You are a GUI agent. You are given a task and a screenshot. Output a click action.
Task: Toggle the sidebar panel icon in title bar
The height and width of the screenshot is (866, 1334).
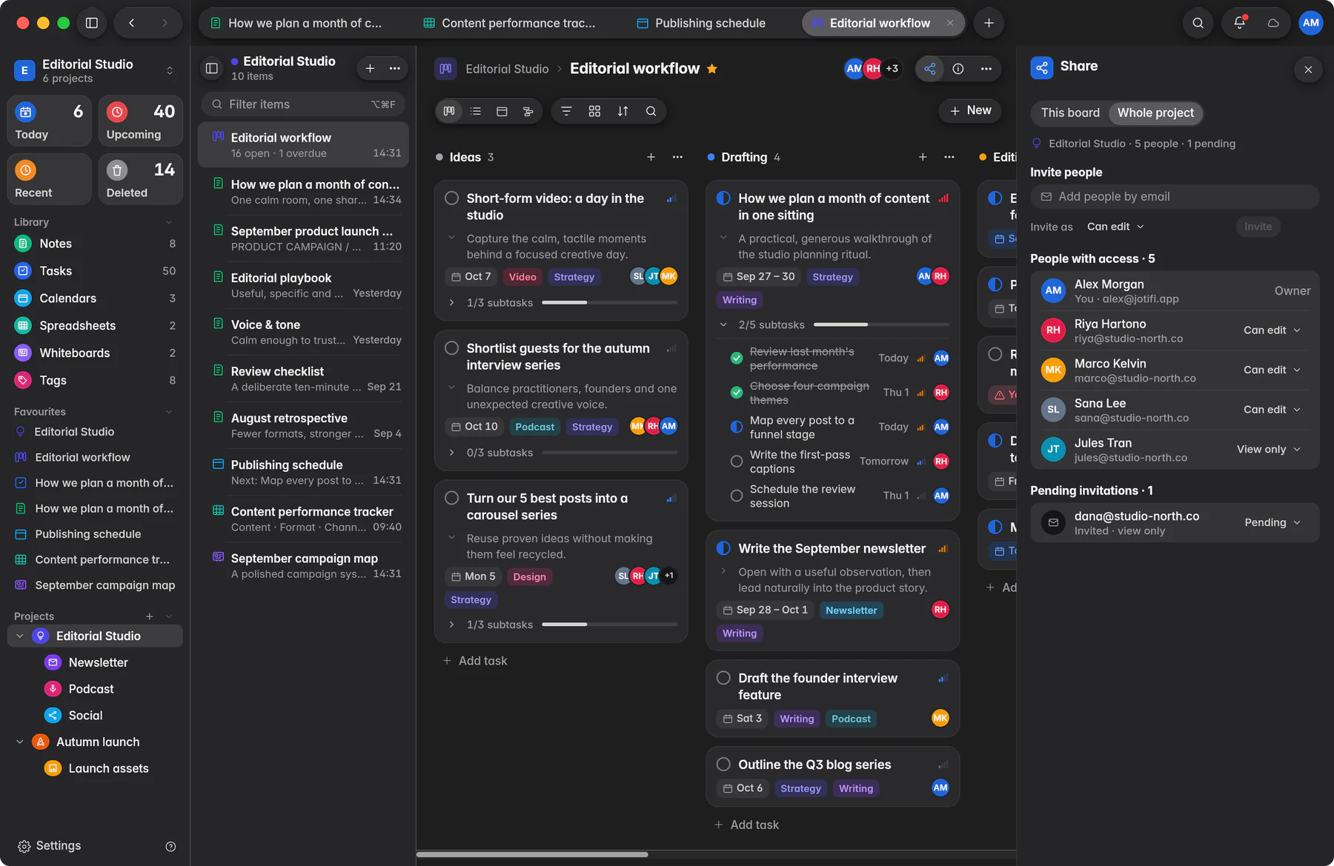pos(92,23)
